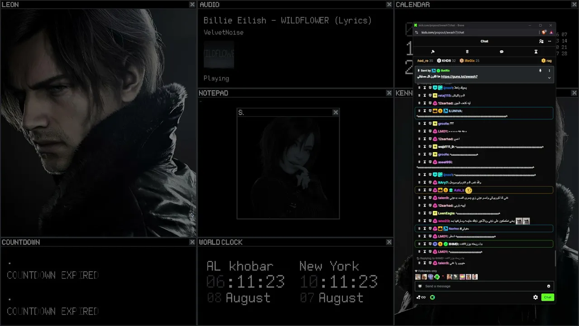579x326 pixels.
Task: Open site info icon in Brave address bar
Action: (417, 32)
